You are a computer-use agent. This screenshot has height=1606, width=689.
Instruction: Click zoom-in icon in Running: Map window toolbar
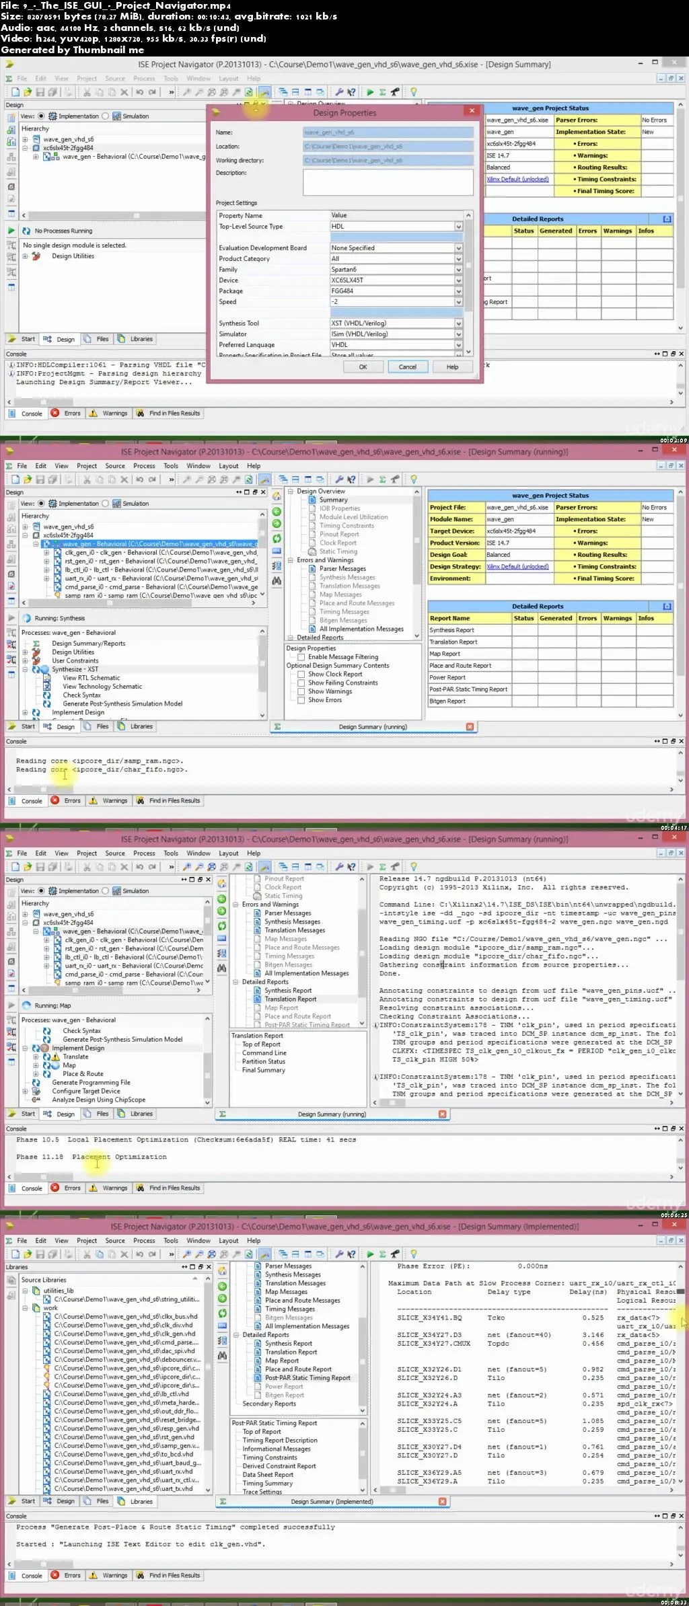187,867
